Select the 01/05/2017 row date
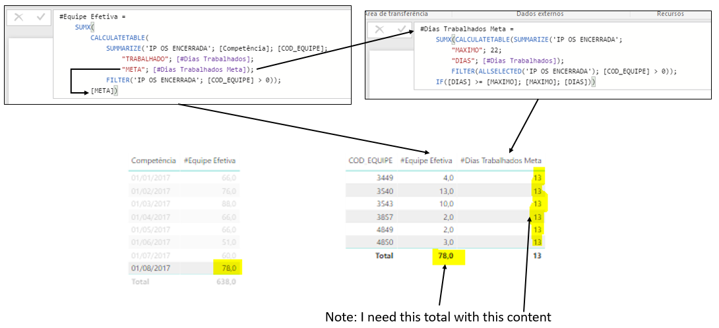 click(150, 229)
